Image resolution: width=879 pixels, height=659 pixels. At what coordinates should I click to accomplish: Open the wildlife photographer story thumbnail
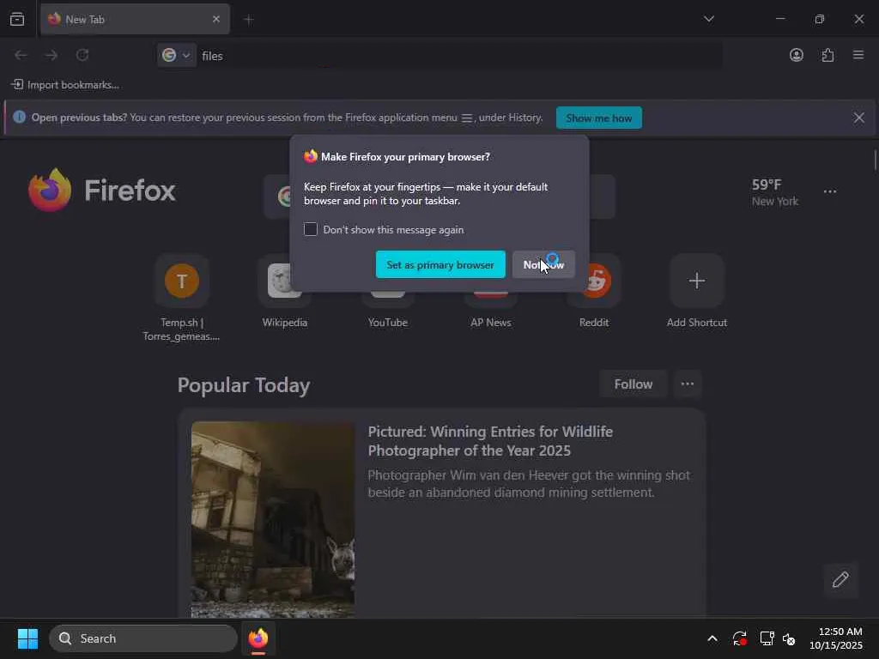pos(272,519)
